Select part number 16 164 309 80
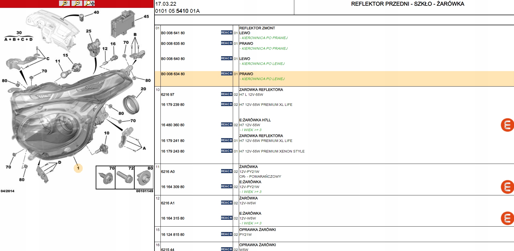The height and width of the screenshot is (251, 514). click(173, 187)
